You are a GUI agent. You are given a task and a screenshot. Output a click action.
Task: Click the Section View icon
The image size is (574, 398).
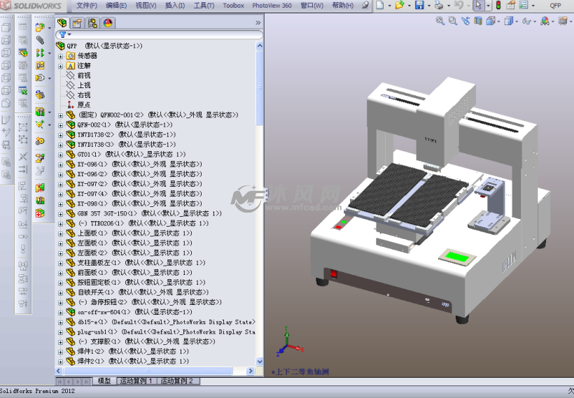coord(477,21)
